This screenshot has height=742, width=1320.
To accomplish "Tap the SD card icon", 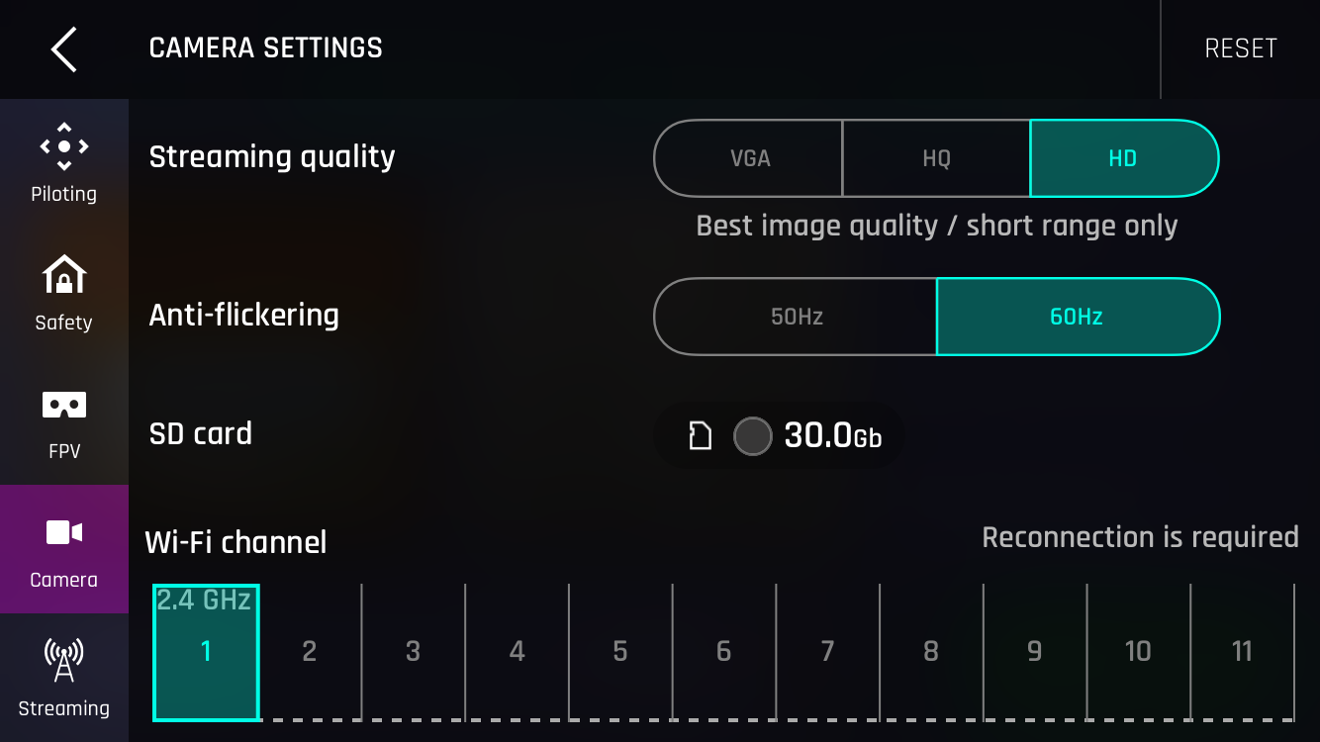I will (701, 435).
